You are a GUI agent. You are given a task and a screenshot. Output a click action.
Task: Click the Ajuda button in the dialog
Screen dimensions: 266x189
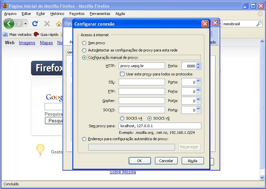[x=193, y=161]
